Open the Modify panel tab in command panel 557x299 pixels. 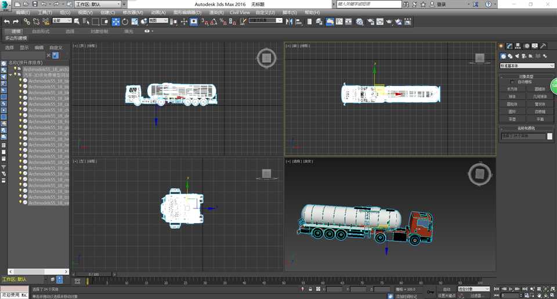[x=509, y=46]
